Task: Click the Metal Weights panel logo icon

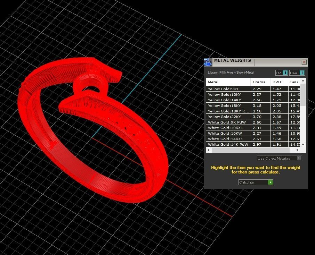Action: pyautogui.click(x=208, y=62)
